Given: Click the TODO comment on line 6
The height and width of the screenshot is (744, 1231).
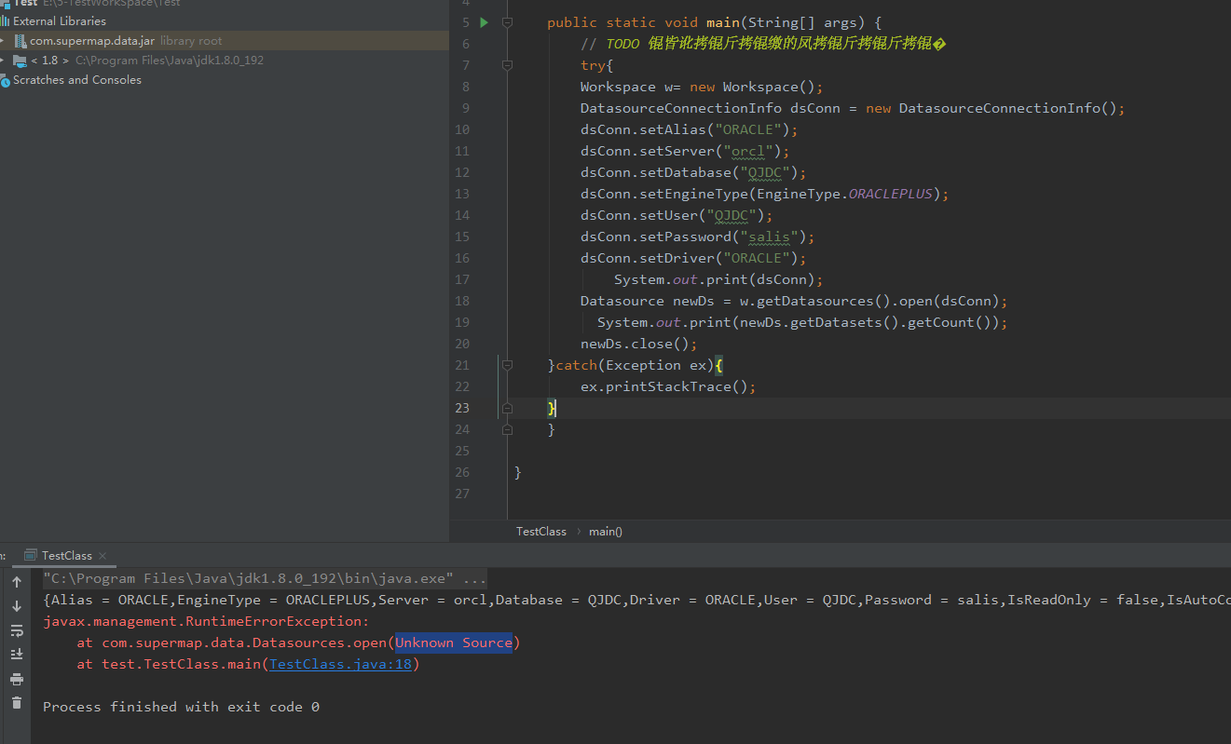Looking at the screenshot, I should click(x=763, y=44).
